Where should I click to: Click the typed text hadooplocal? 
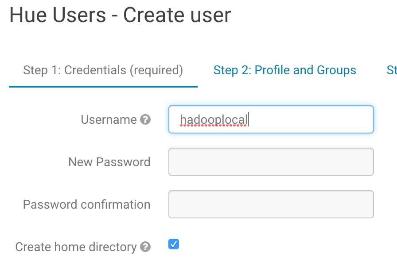click(x=214, y=119)
